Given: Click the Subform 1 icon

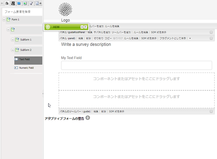Looking at the screenshot, I should (17, 40).
